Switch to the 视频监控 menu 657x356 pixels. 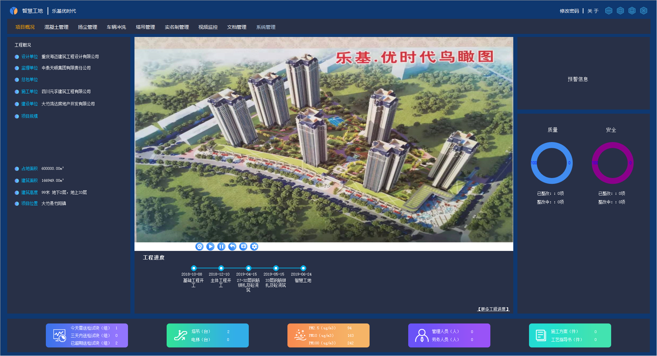pos(208,27)
